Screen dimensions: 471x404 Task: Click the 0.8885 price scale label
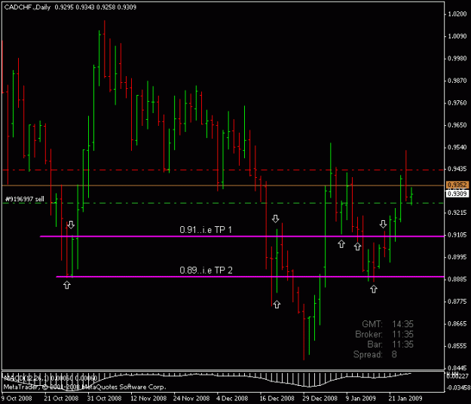tap(457, 280)
